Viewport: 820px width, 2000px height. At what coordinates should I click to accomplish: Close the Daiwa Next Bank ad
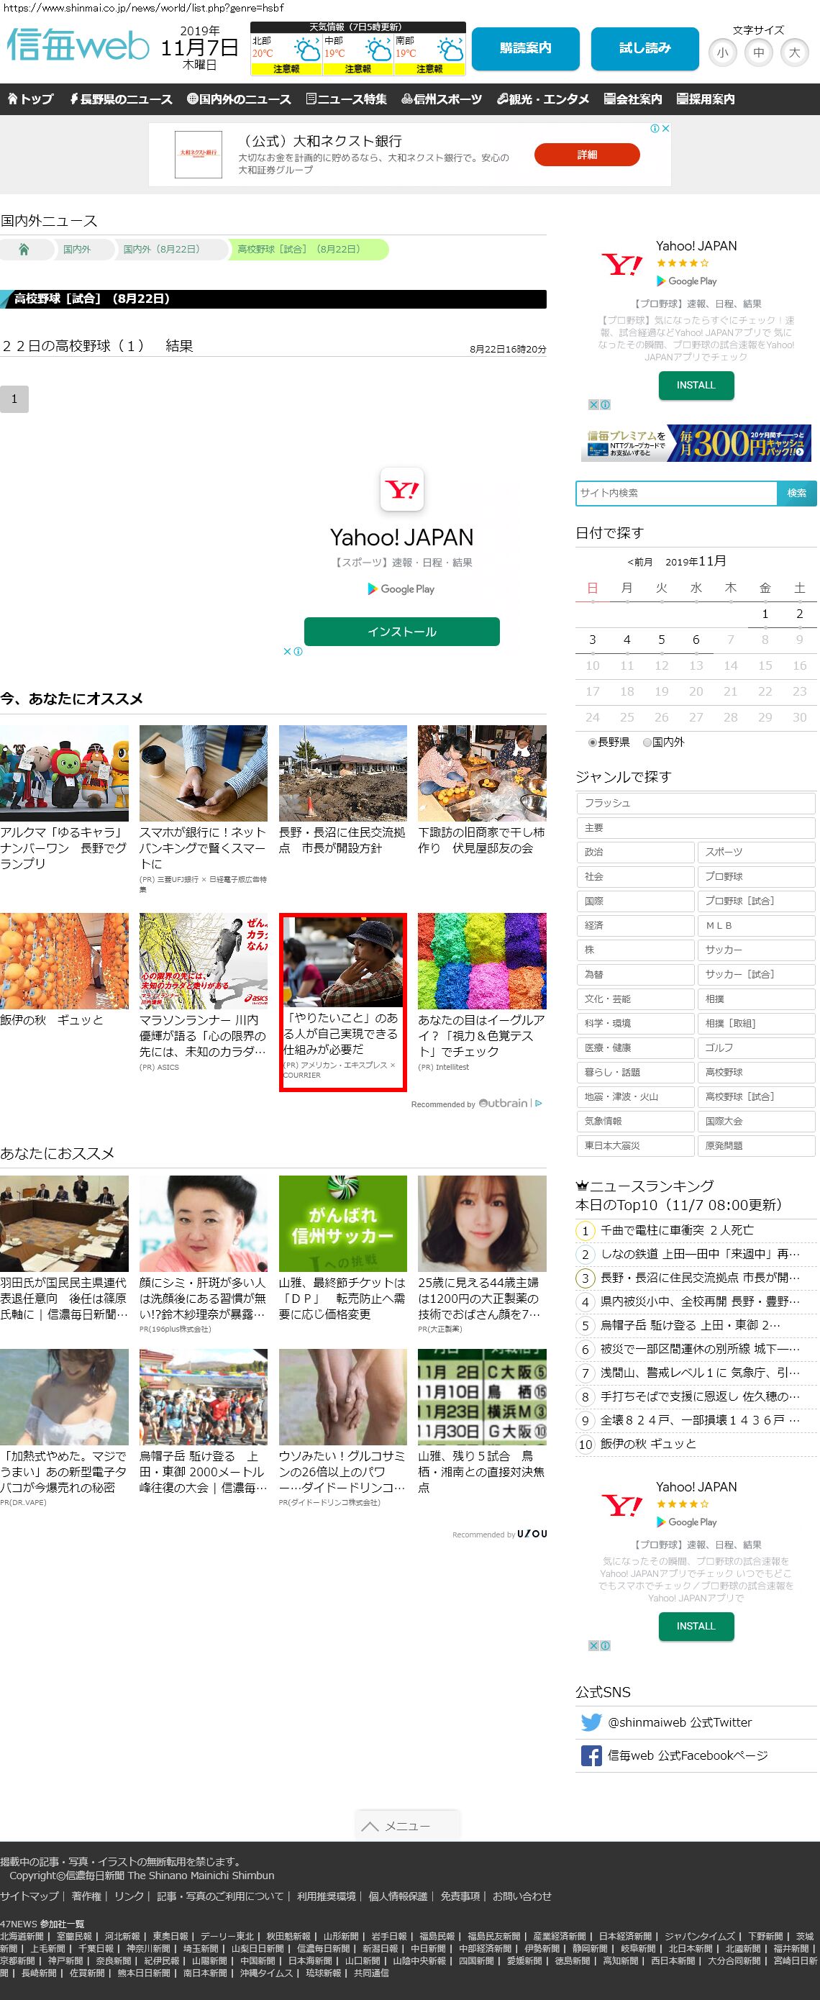(x=665, y=128)
